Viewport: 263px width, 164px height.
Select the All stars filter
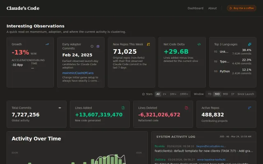(x=158, y=94)
